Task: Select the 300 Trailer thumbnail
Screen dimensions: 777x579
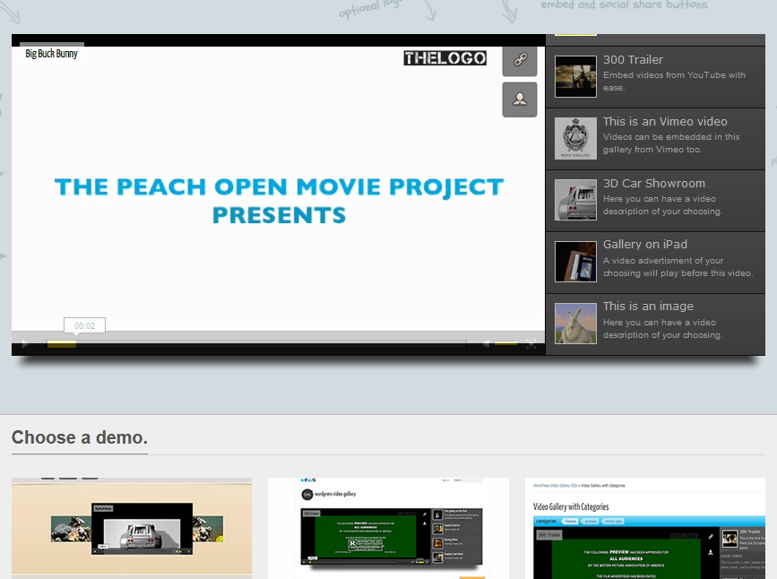Action: tap(576, 76)
